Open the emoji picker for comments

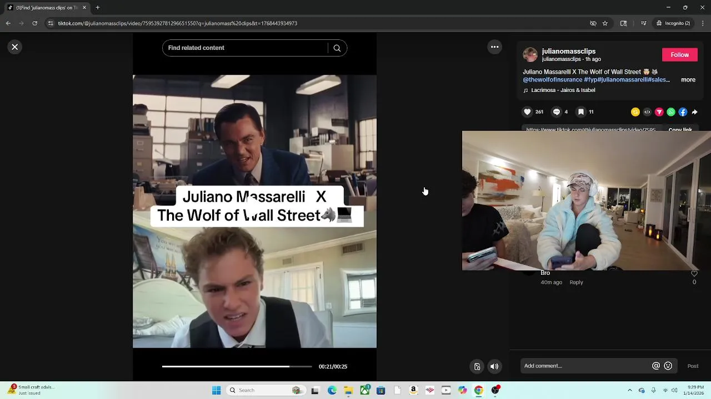click(668, 366)
